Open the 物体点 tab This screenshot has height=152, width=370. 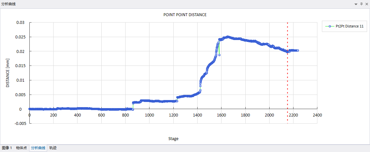tap(22, 148)
